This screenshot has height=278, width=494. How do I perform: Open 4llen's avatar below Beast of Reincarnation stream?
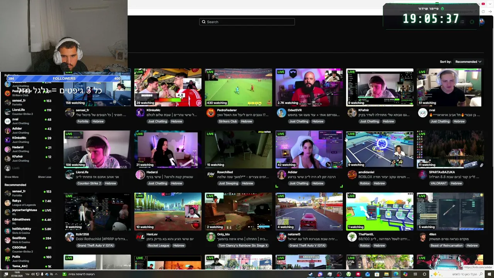(423, 237)
